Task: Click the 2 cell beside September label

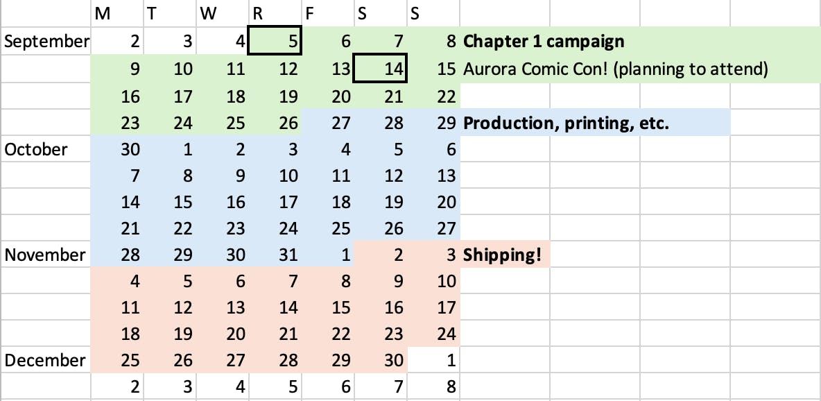Action: [x=117, y=42]
